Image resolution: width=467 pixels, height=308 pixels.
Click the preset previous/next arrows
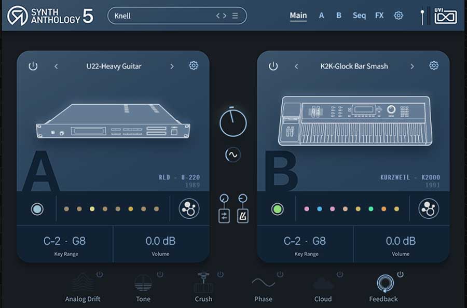point(221,16)
